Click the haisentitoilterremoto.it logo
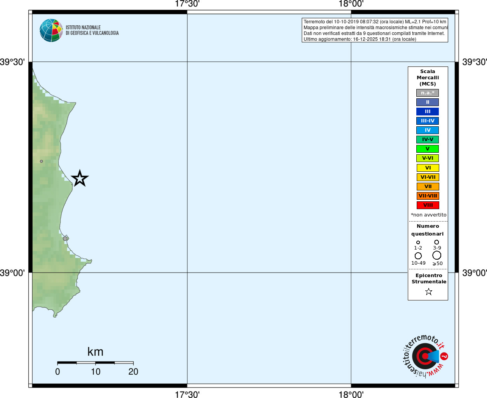The height and width of the screenshot is (398, 487). pos(425,356)
